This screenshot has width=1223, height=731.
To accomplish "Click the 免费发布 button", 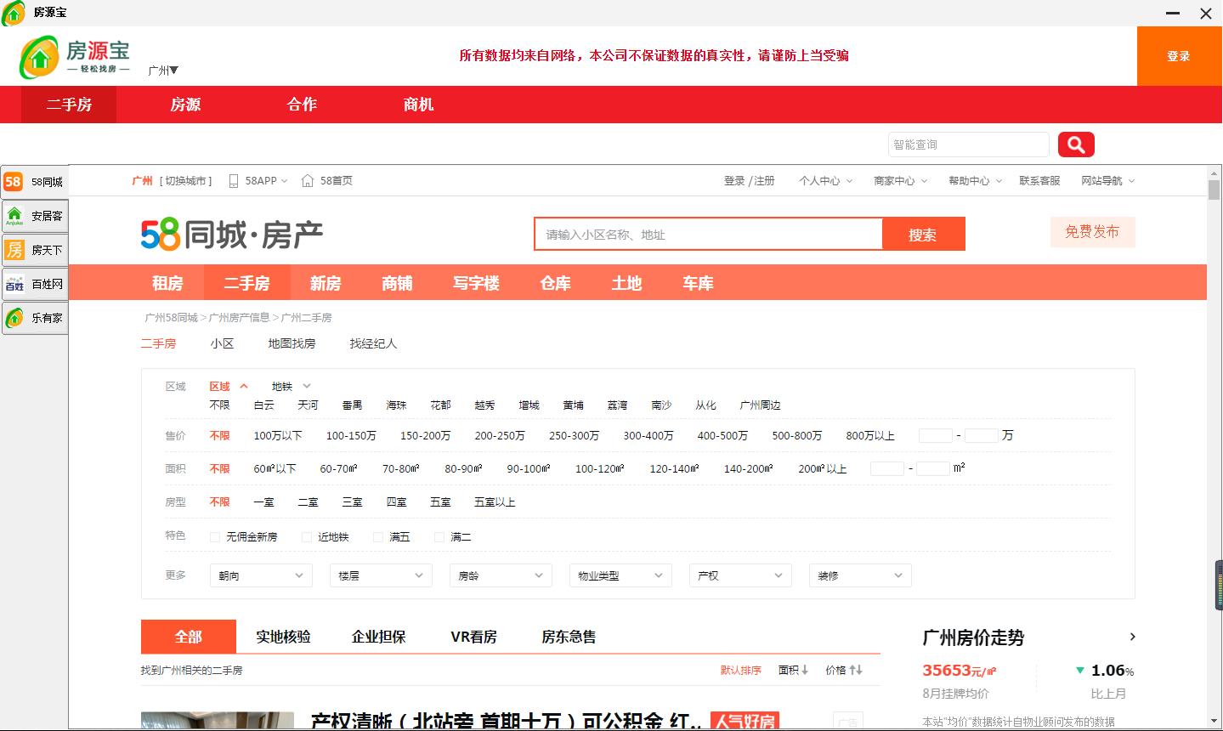I will click(1092, 232).
